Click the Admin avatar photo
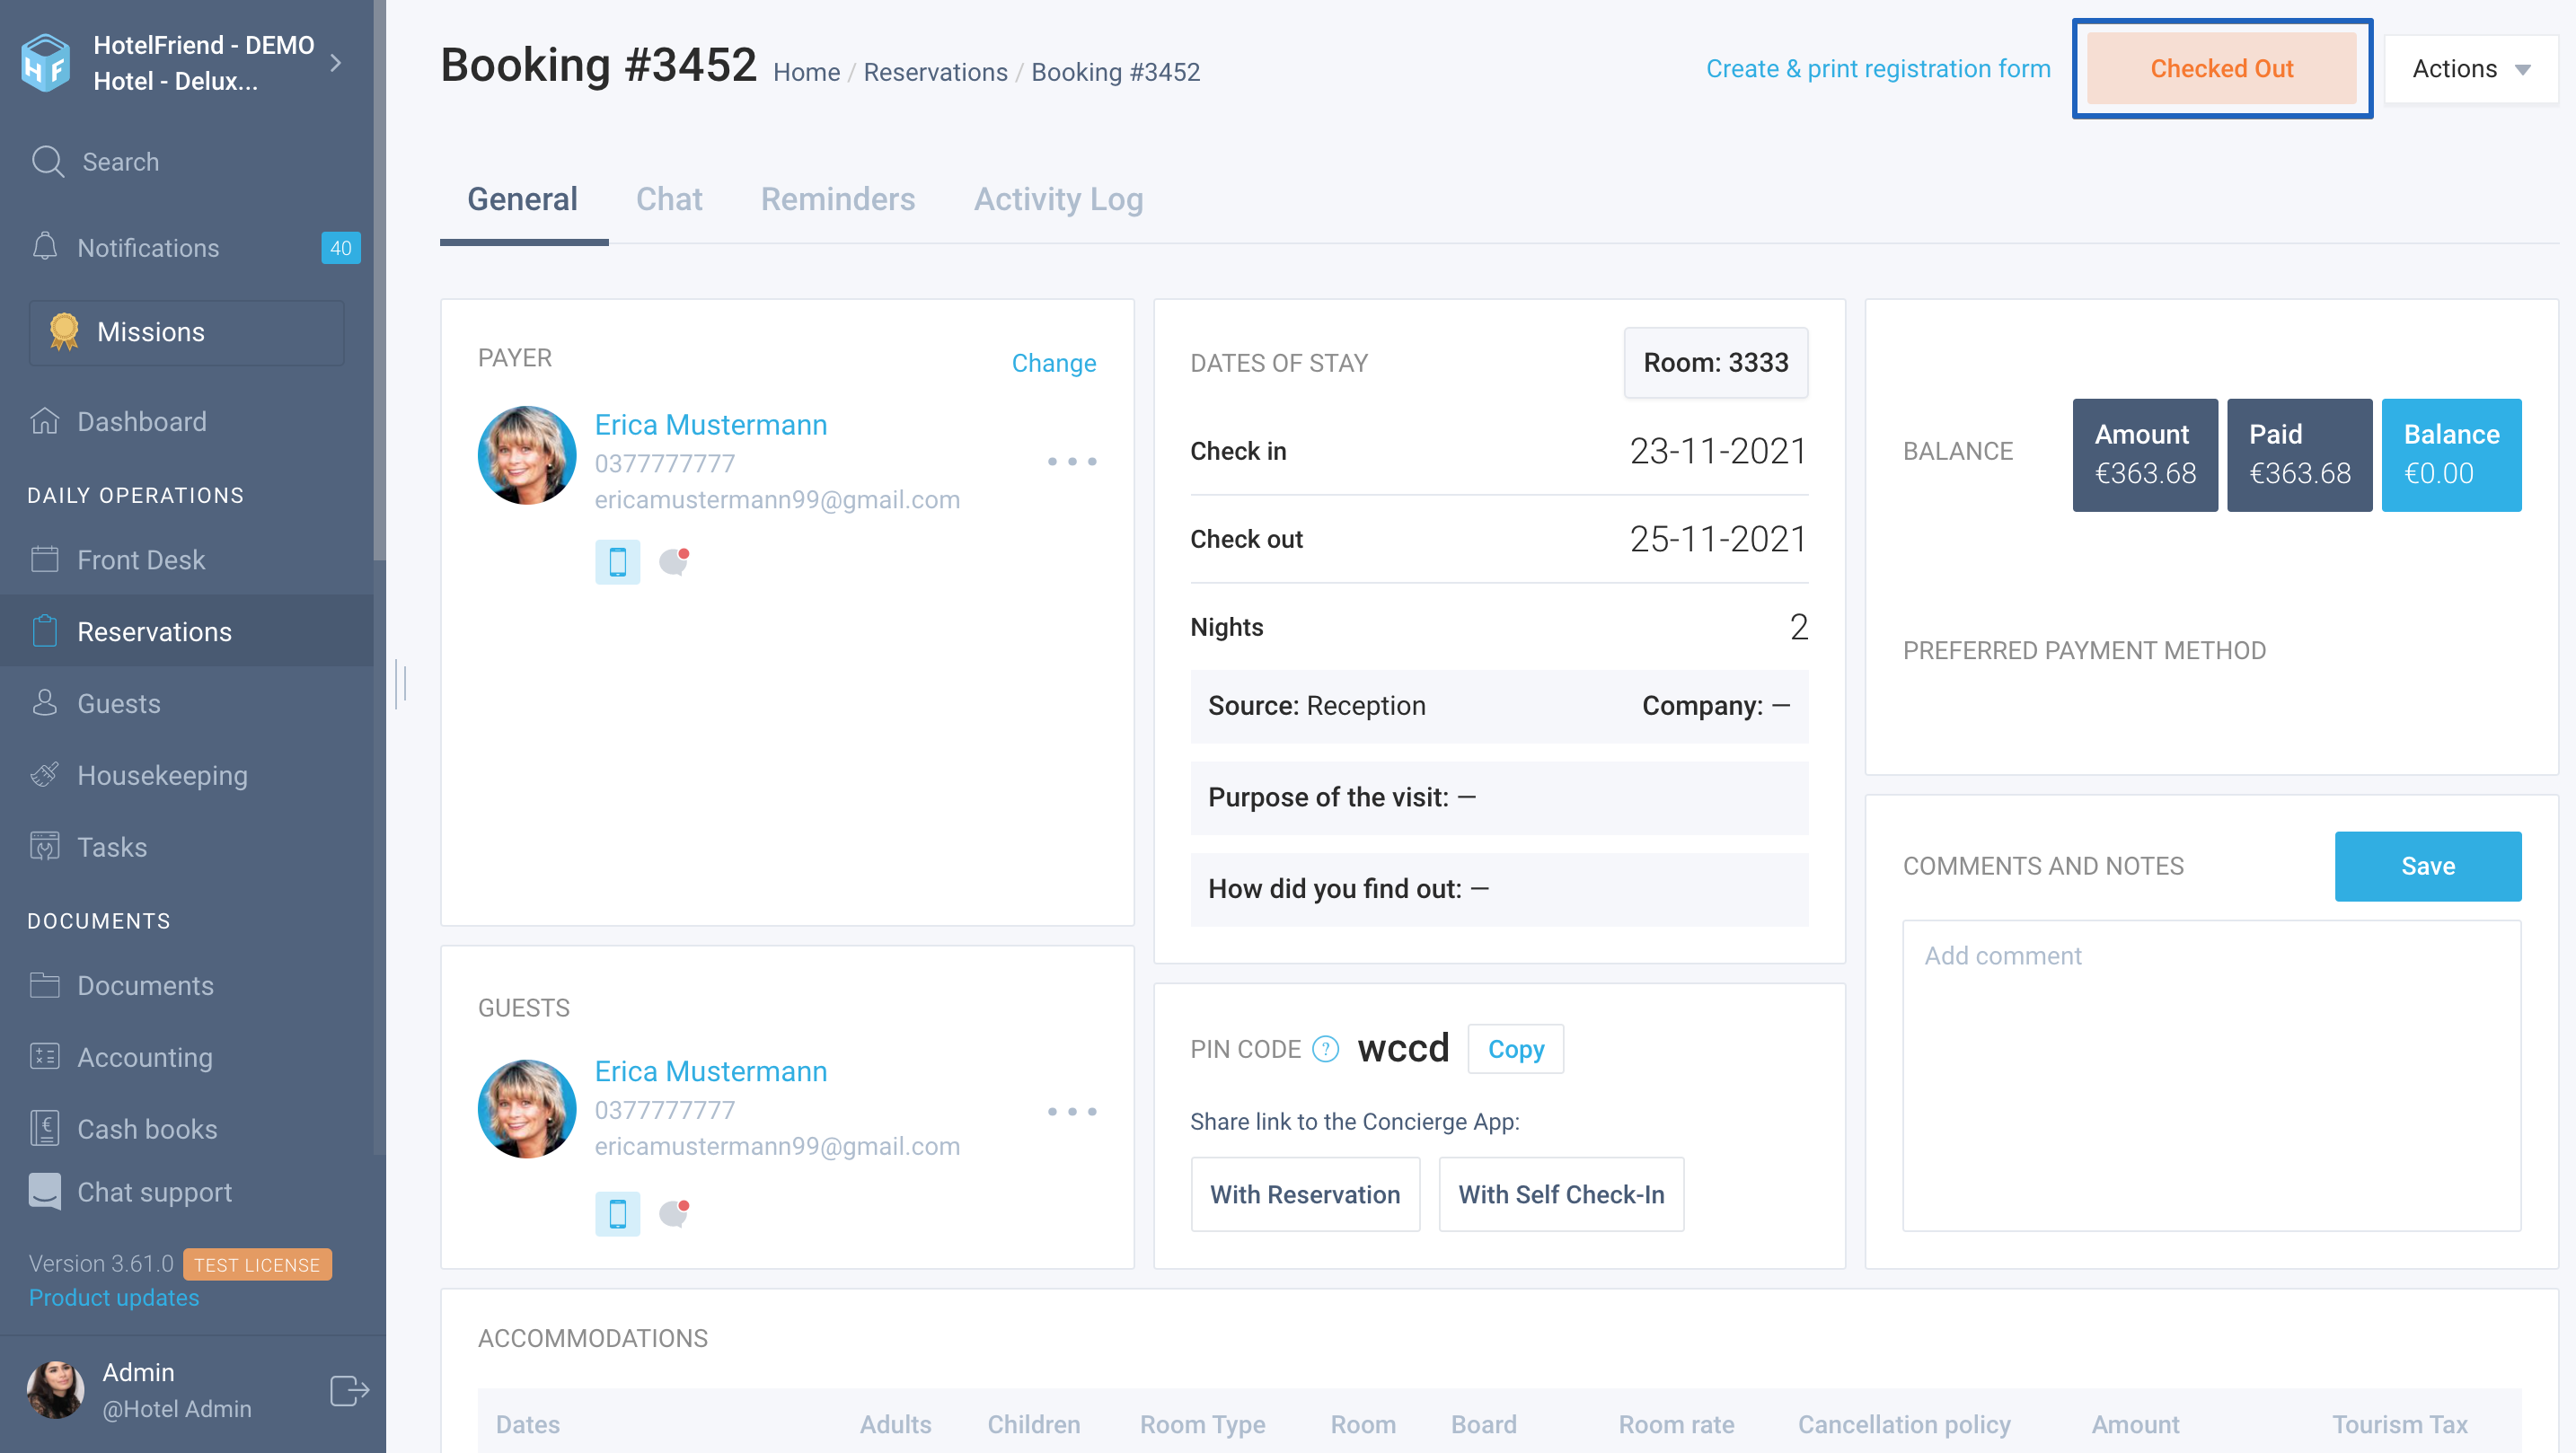Viewport: 2576px width, 1453px height. point(55,1389)
